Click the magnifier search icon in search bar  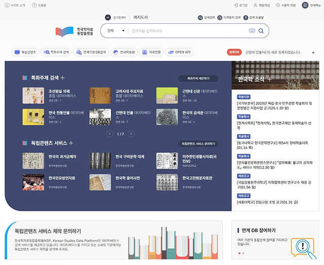tap(261, 31)
